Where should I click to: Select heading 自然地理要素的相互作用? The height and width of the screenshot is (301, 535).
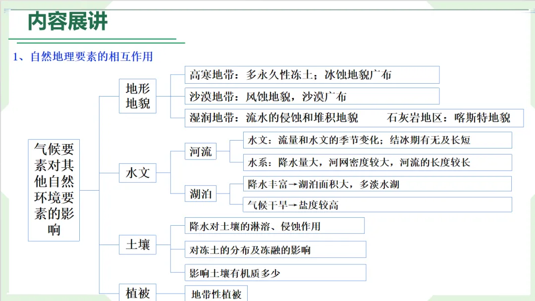pos(92,56)
